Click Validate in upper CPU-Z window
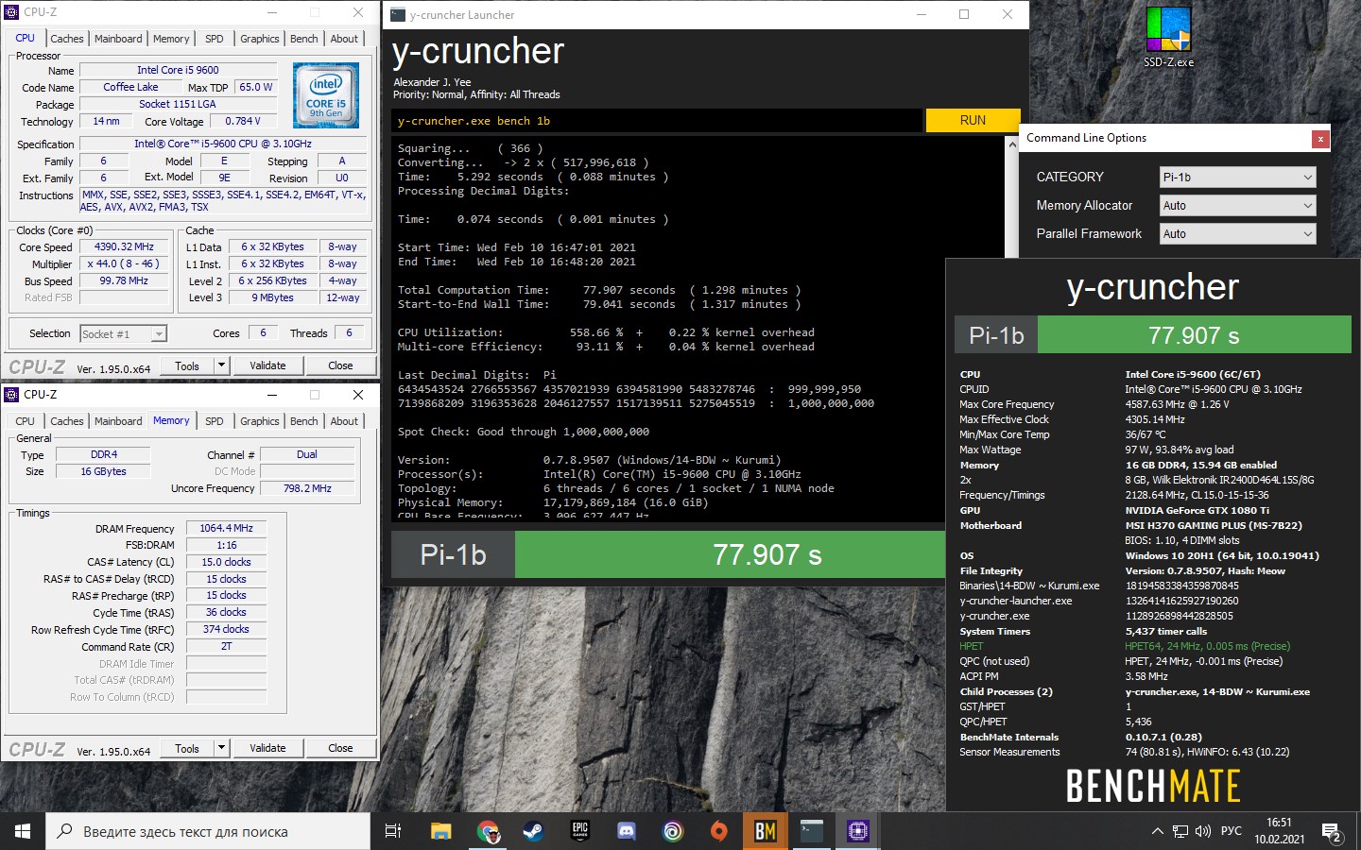Screen dimensions: 1361x850 [x=267, y=365]
